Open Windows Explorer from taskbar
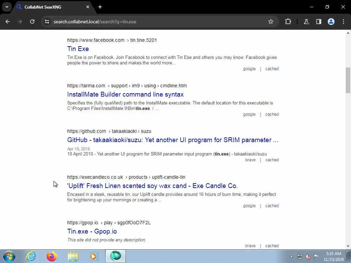Screen dimensions: 351x263 tap(73, 256)
